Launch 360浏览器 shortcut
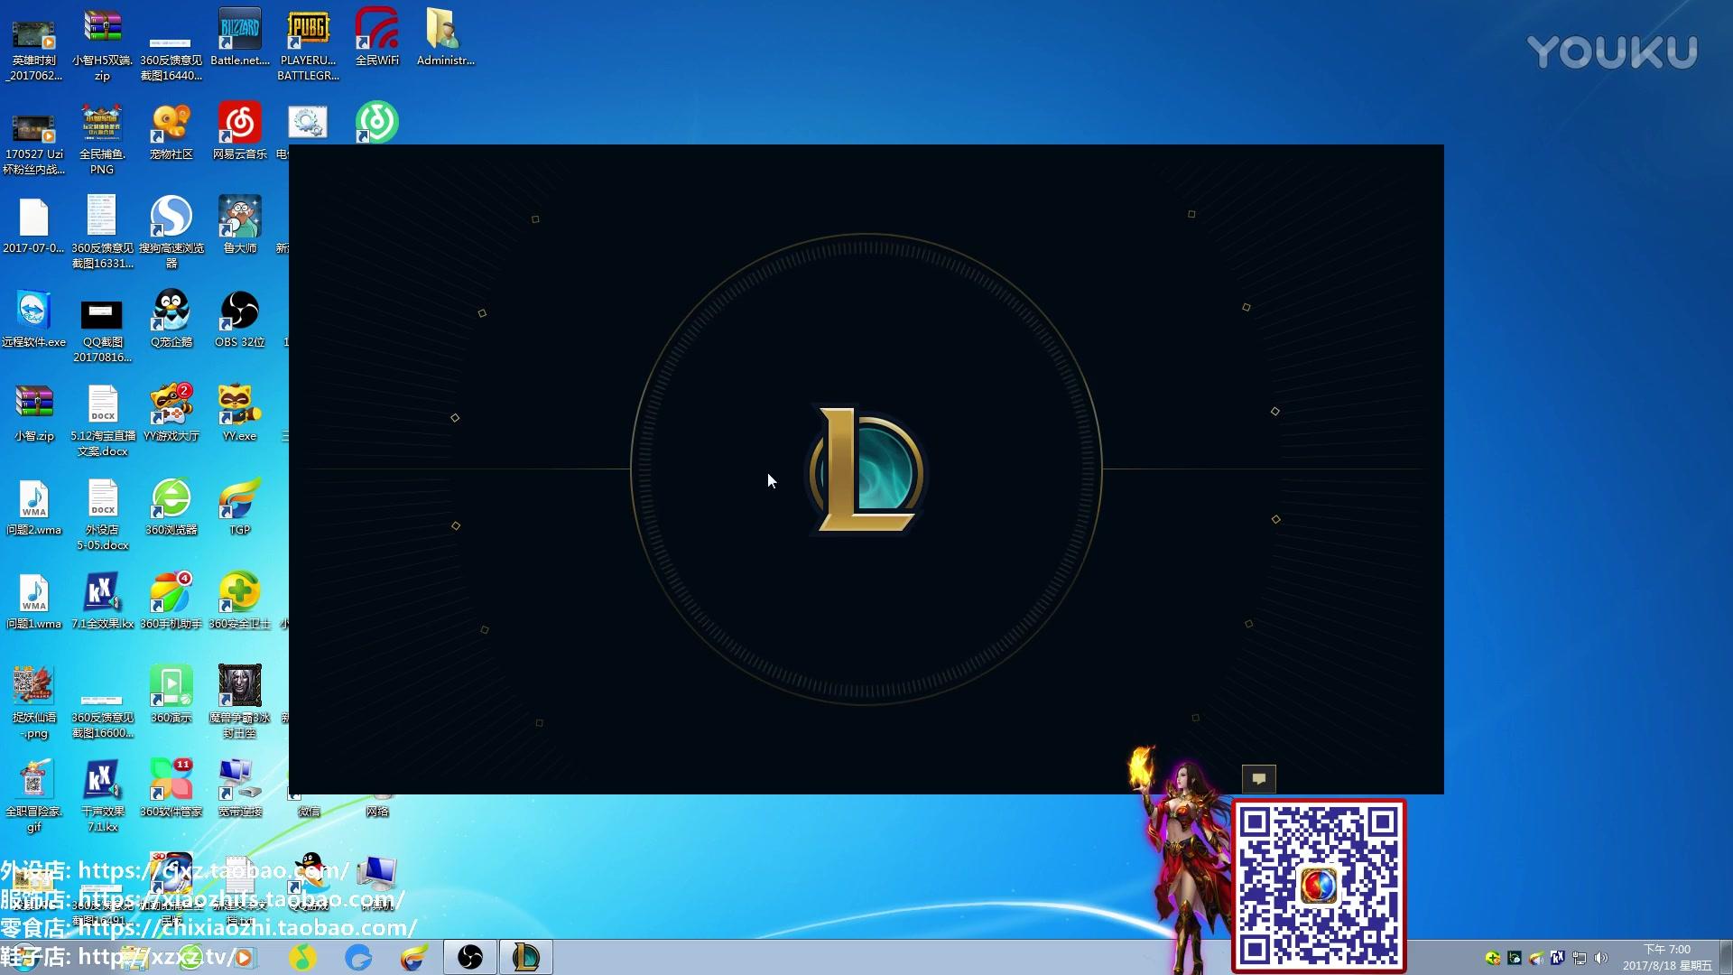Screen dimensions: 1733x975 (171, 506)
